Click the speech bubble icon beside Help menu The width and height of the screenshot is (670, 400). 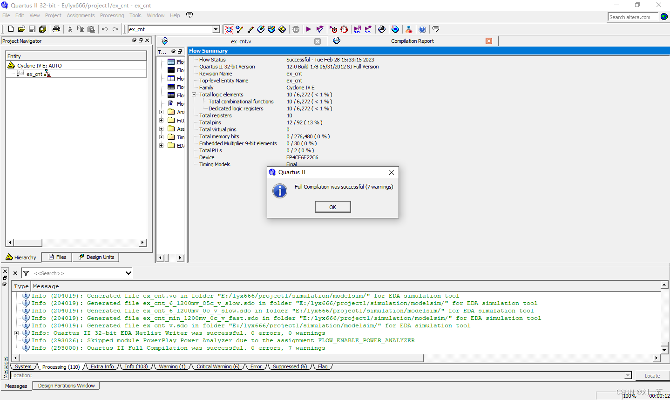click(x=189, y=15)
